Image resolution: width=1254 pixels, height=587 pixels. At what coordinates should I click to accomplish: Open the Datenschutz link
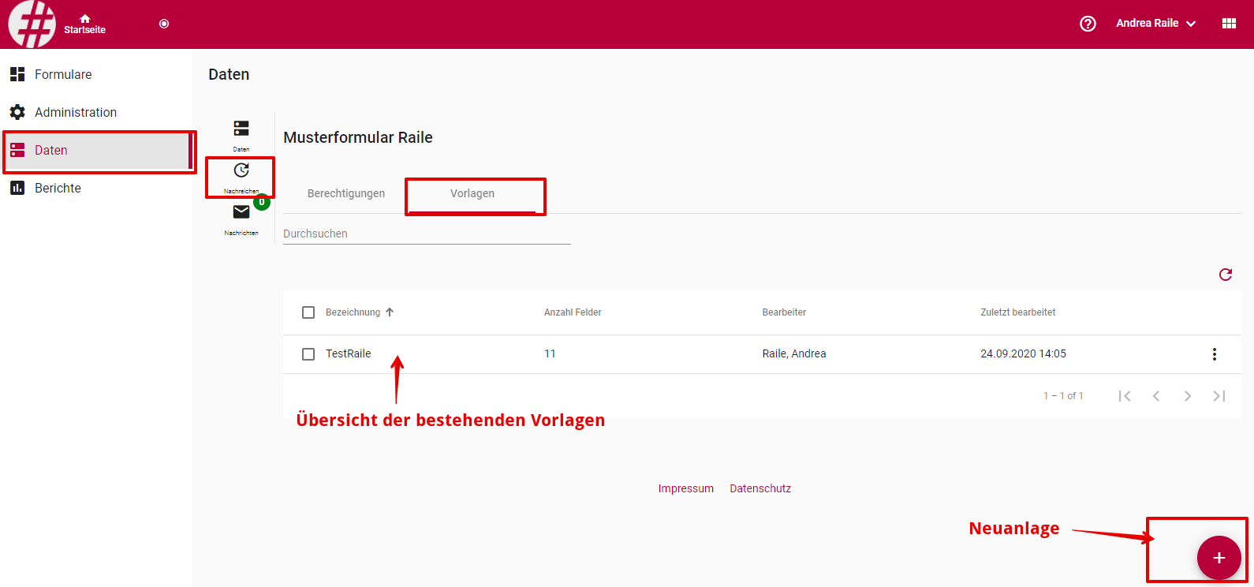[x=760, y=488]
